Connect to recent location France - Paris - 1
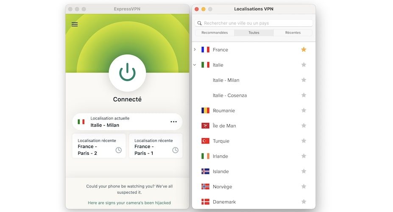This screenshot has width=393, height=212. 156,146
